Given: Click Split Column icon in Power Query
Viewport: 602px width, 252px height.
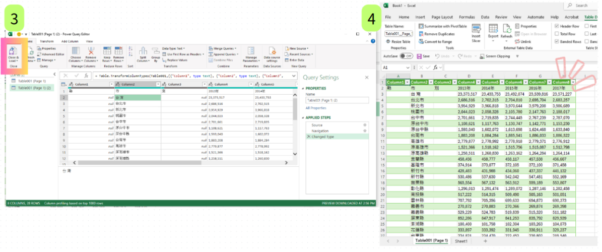Looking at the screenshot, I should [143, 54].
